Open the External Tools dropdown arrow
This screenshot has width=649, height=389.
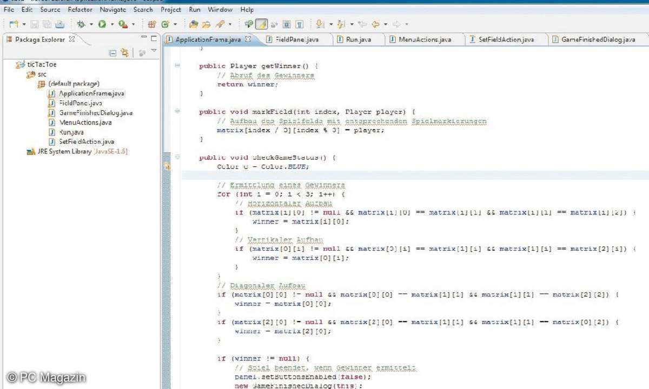pos(134,24)
